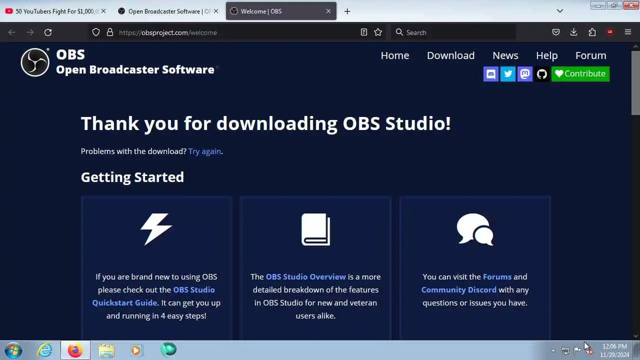Click the lightning bolt Quickstart icon

click(156, 229)
